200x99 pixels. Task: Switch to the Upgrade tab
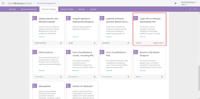pos(93,9)
